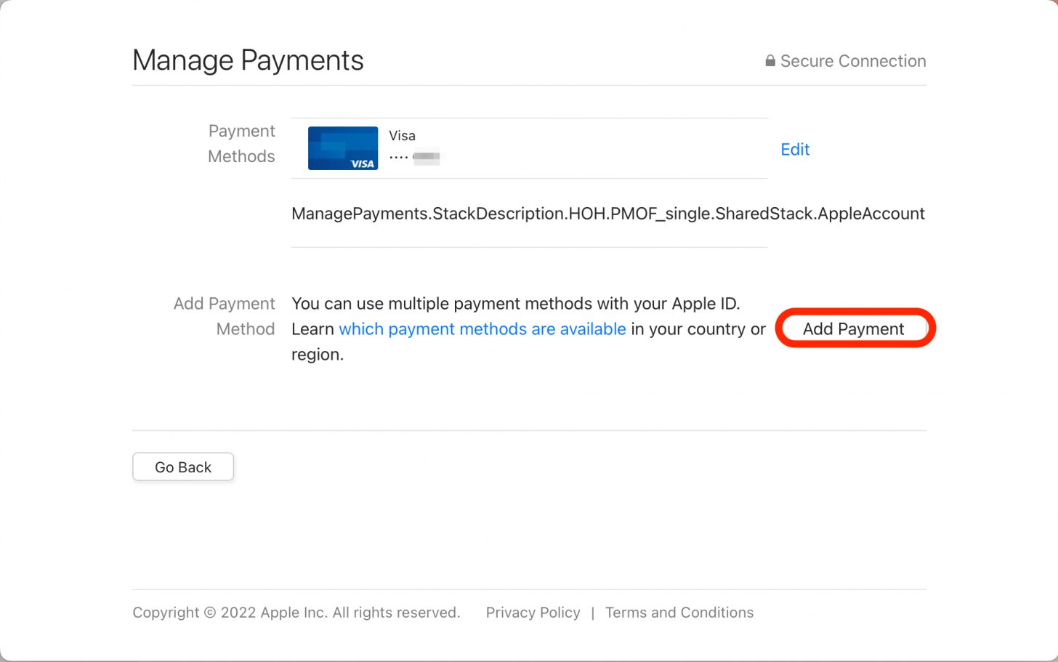This screenshot has width=1058, height=662.
Task: Click the pipe separator between footer links
Action: tap(593, 613)
